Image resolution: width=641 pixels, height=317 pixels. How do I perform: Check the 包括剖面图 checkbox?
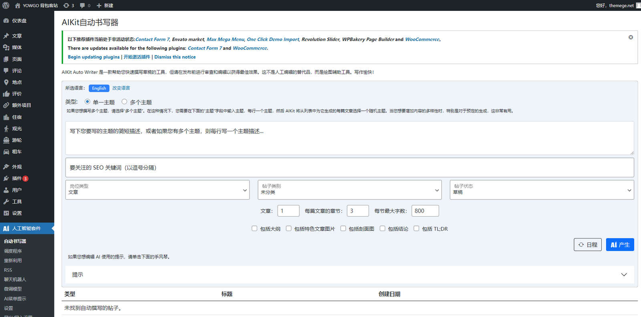click(x=343, y=229)
